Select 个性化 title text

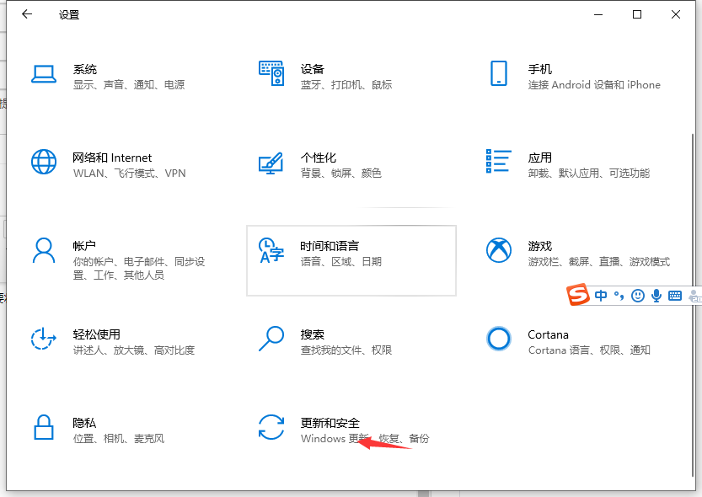pos(319,158)
